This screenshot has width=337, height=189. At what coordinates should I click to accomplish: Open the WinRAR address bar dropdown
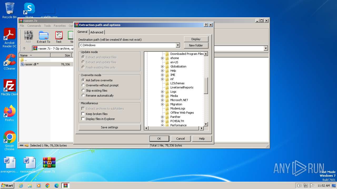pos(266,48)
